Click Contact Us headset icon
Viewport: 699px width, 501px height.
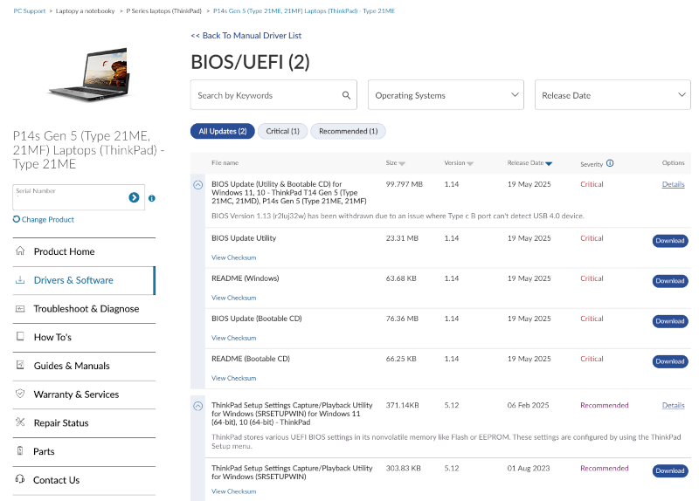click(20, 479)
